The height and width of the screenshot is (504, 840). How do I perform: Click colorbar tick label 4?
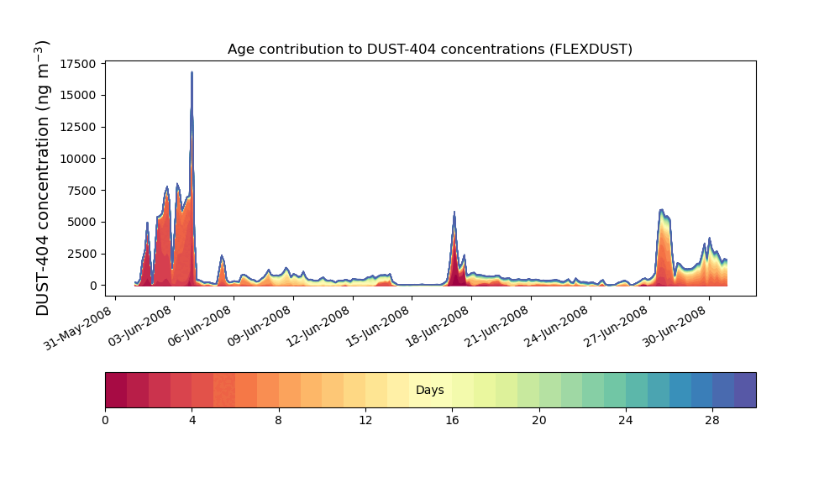point(192,421)
